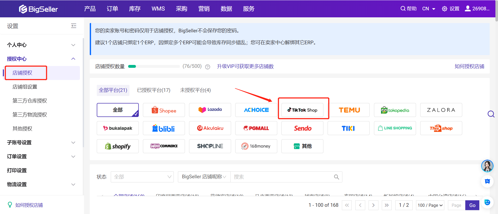
Task: Click the store authorization quota progress bar
Action: pyautogui.click(x=154, y=67)
